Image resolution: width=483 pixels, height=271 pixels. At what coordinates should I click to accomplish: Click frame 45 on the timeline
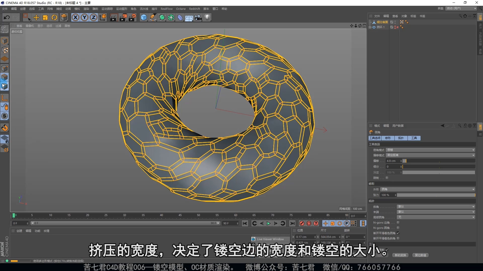coord(180,215)
